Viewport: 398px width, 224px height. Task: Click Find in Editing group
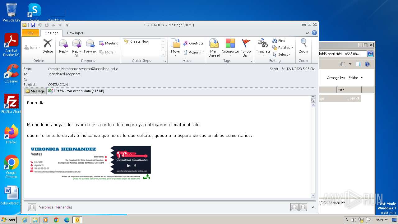click(x=279, y=41)
